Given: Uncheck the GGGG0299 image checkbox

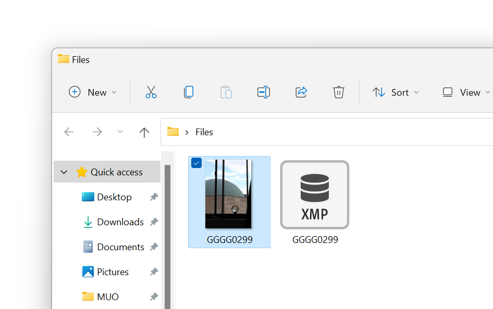Looking at the screenshot, I should [x=196, y=163].
